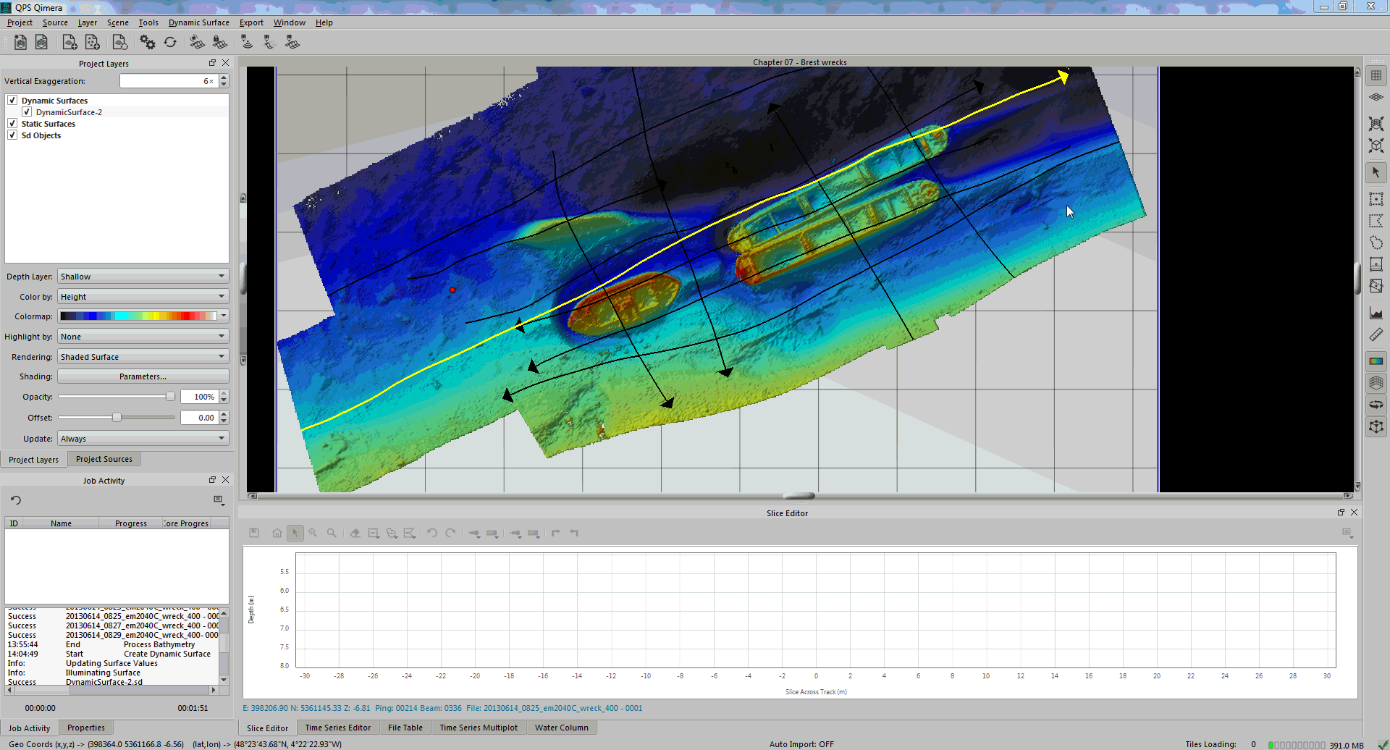Click the add source file icon in toolbar
The image size is (1390, 750).
coord(69,43)
